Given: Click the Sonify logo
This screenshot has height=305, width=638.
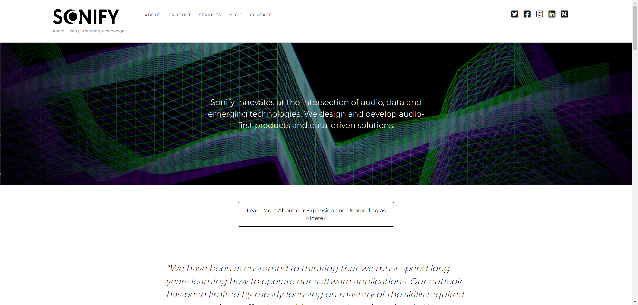Looking at the screenshot, I should tap(86, 17).
